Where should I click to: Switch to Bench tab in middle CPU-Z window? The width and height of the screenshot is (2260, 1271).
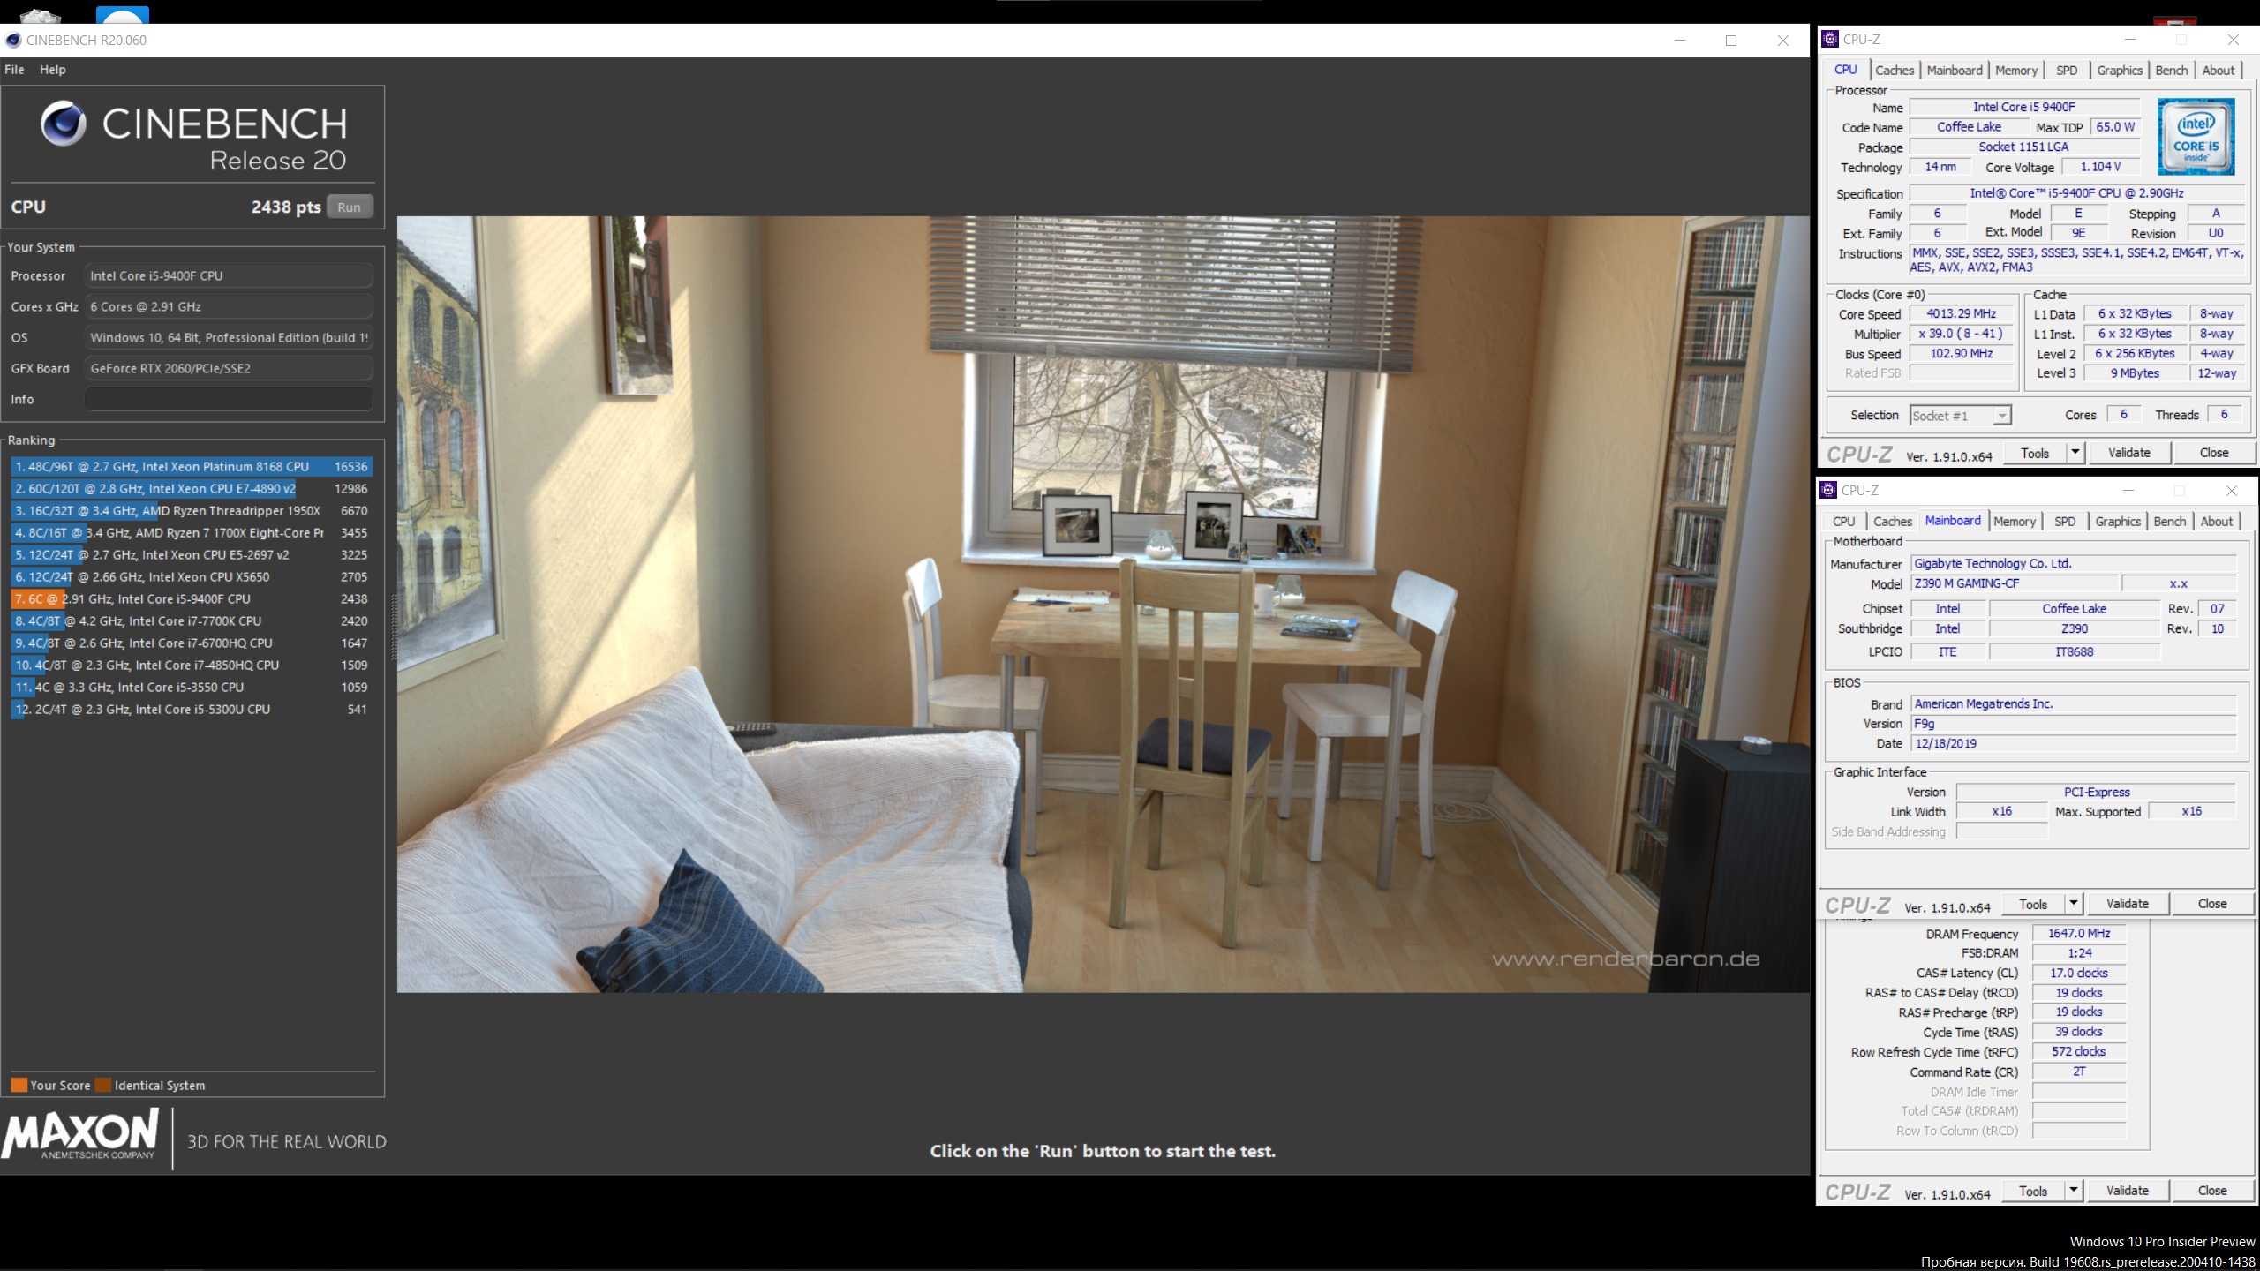point(2170,521)
